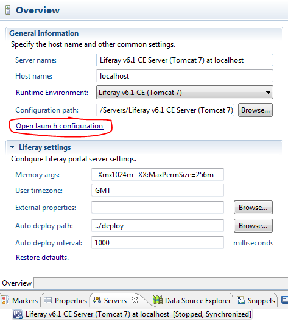Click the Host name field
The height and width of the screenshot is (330, 288).
coord(184,76)
